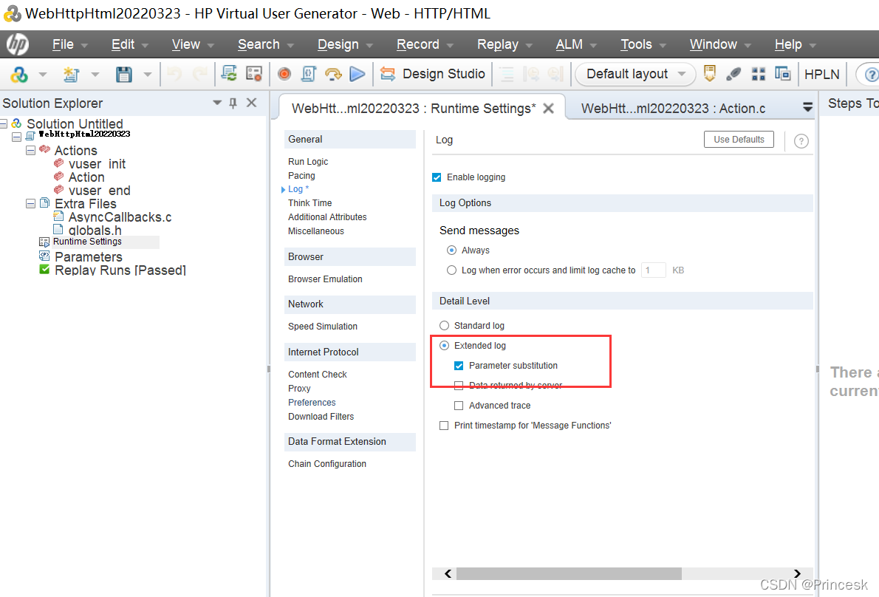
Task: Click the Compile script toolbar icon
Action: pyautogui.click(x=308, y=73)
